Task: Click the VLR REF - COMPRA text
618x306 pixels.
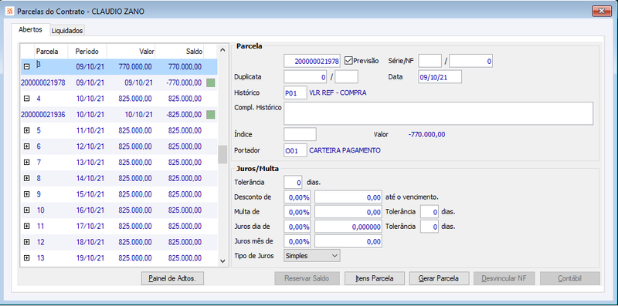Action: pyautogui.click(x=338, y=92)
